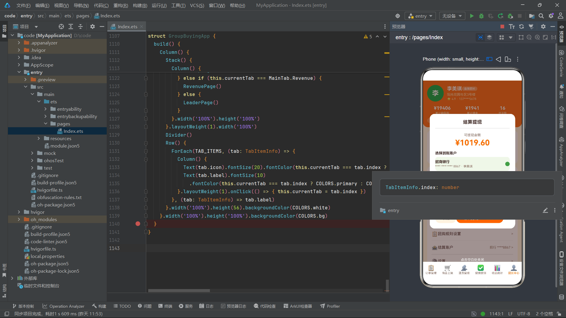Open more device options in preview header
566x318 pixels.
tap(518, 59)
